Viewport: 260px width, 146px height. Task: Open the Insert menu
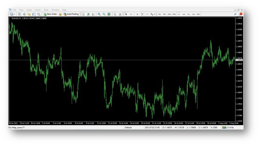pos(29,10)
